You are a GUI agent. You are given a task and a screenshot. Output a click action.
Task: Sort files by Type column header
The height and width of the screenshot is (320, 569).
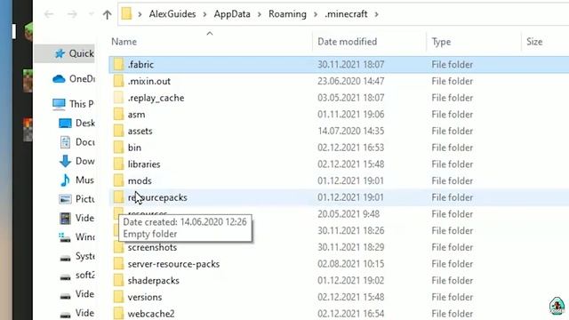pyautogui.click(x=441, y=42)
